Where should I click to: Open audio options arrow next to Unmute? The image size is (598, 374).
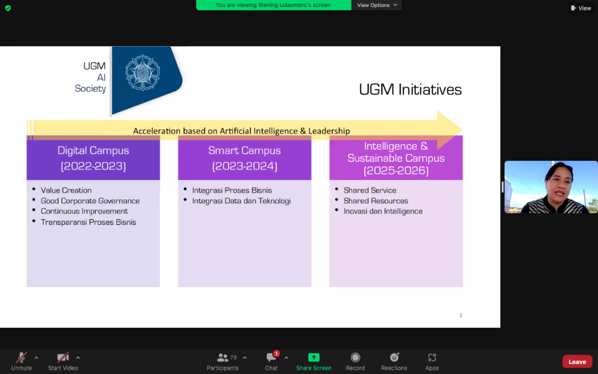[36, 358]
